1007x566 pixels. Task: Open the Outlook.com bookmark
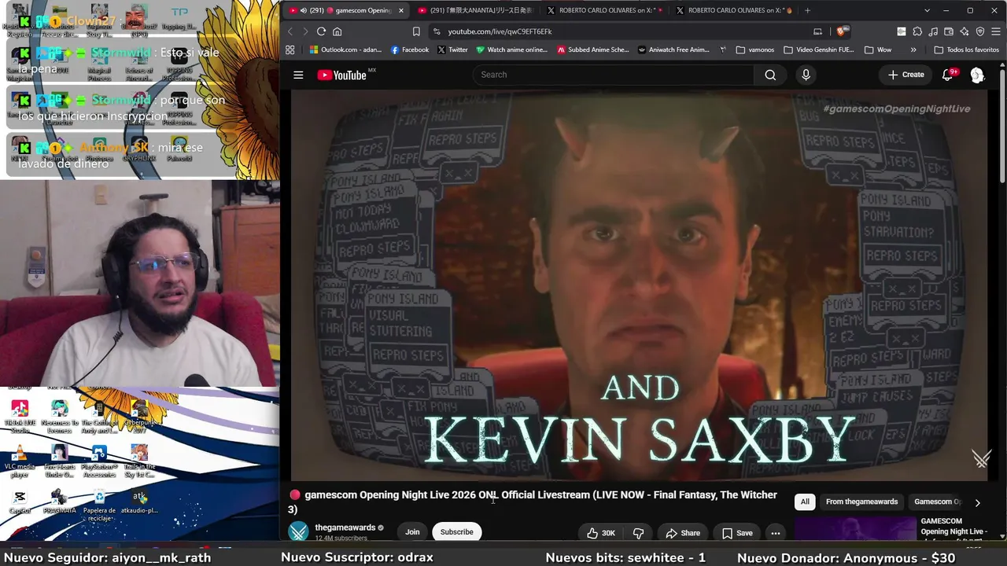(345, 50)
